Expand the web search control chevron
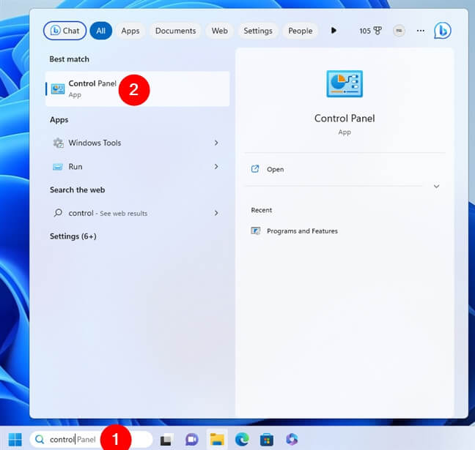The height and width of the screenshot is (450, 475). point(216,213)
